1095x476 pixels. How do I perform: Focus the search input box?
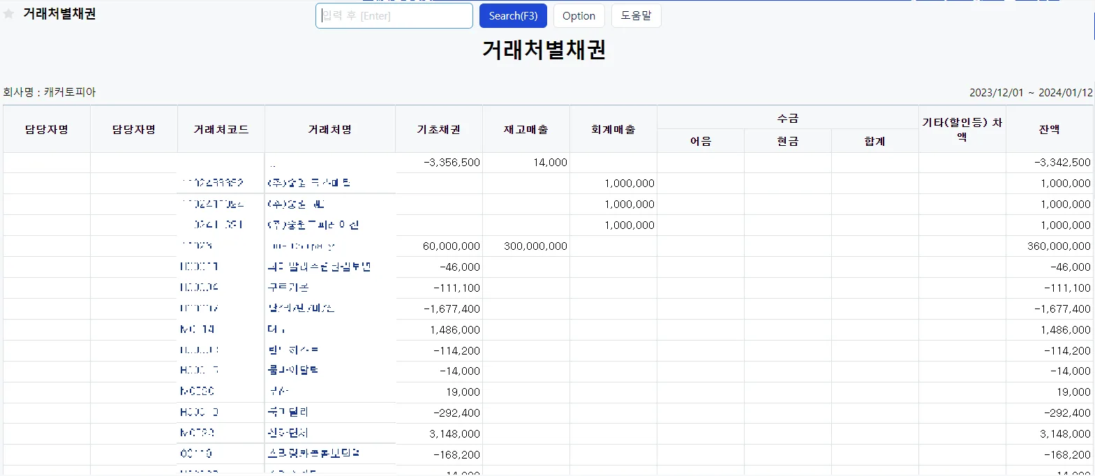tap(394, 15)
